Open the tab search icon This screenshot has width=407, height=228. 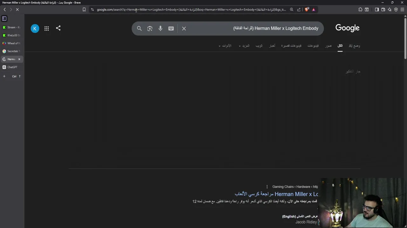pos(367,9)
